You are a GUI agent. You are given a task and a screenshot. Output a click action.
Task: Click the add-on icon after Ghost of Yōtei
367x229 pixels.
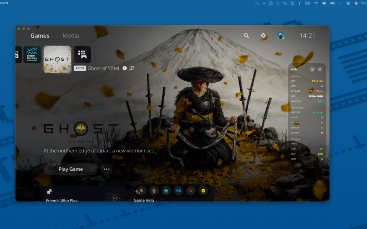pos(131,68)
